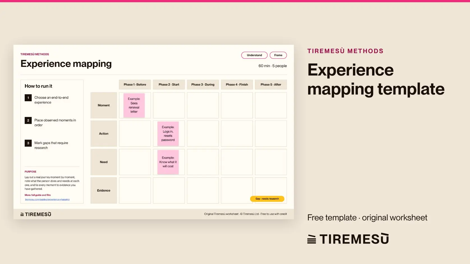Click 'Choose an end-to-end experience' step text
Screen dimensions: 470x264
coord(51,100)
